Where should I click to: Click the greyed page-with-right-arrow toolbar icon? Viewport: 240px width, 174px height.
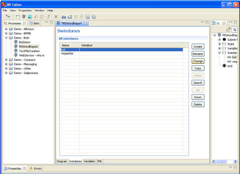[x=82, y=17]
